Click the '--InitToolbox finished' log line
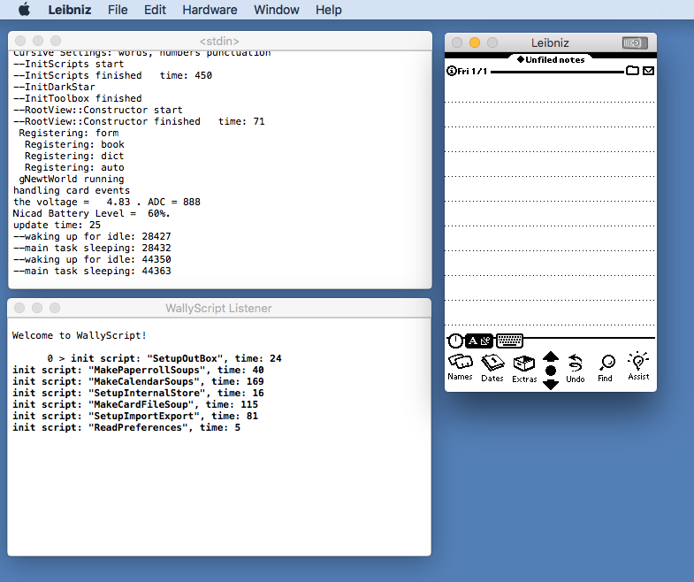 pos(78,98)
